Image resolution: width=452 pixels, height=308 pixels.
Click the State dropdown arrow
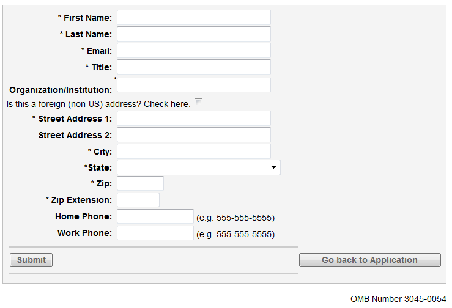click(x=273, y=167)
